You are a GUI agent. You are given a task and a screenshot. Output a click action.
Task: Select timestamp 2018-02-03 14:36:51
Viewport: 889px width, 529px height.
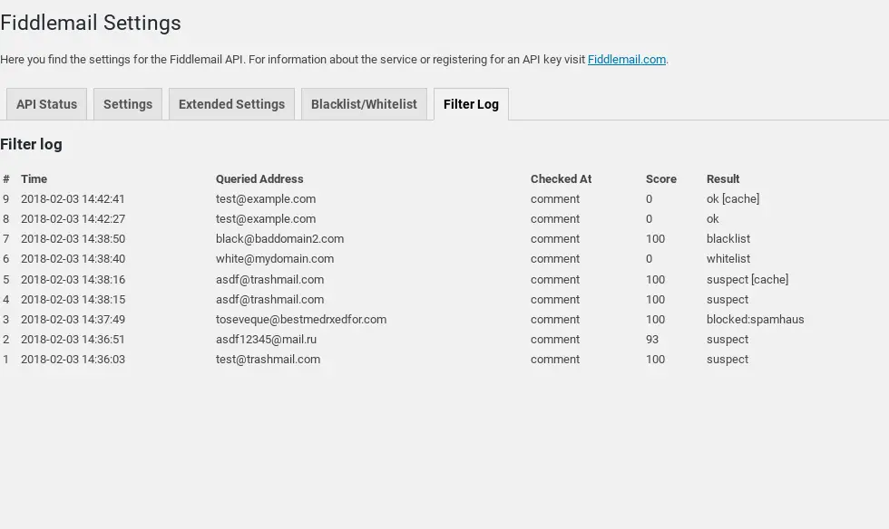pyautogui.click(x=73, y=340)
